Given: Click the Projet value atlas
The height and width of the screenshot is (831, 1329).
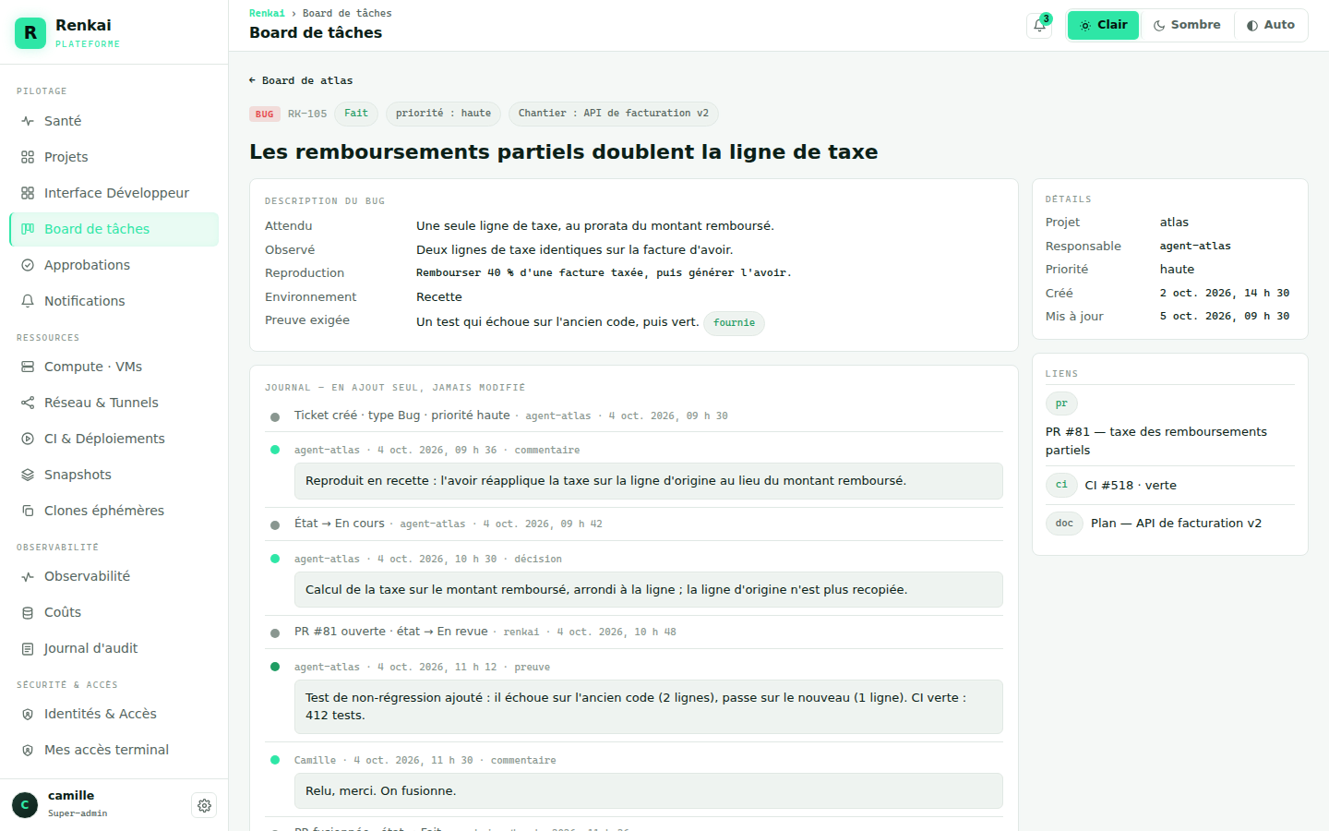Looking at the screenshot, I should pyautogui.click(x=1174, y=223).
